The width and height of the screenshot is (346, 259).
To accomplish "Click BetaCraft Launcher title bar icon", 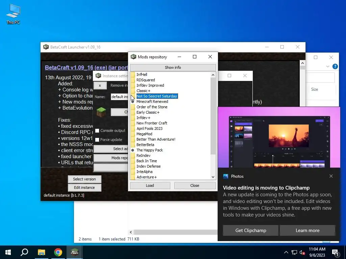I will [x=46, y=47].
